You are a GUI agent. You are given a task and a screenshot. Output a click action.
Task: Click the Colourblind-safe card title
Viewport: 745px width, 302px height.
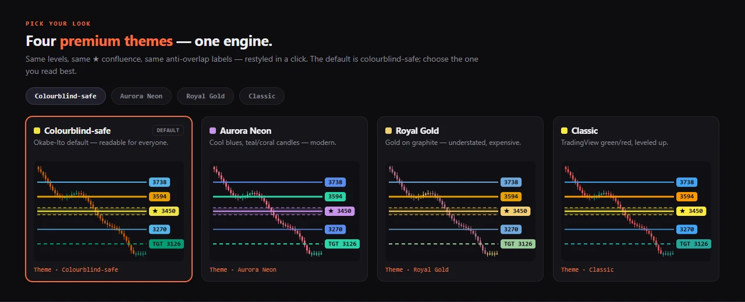click(77, 131)
